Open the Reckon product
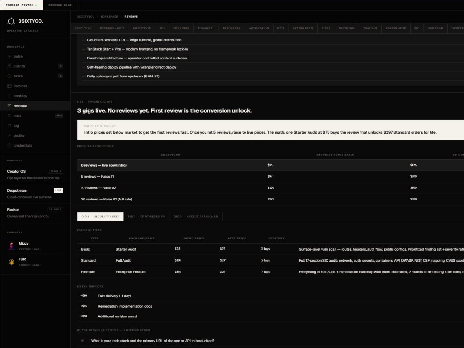The width and height of the screenshot is (464, 348). tap(35, 213)
